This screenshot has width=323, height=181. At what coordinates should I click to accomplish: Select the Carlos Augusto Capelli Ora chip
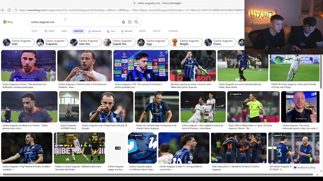[x=119, y=42]
